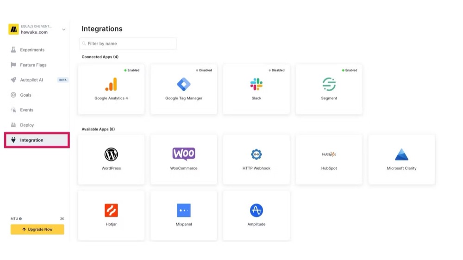
Task: Expand the howuku.com project dropdown
Action: point(63,30)
